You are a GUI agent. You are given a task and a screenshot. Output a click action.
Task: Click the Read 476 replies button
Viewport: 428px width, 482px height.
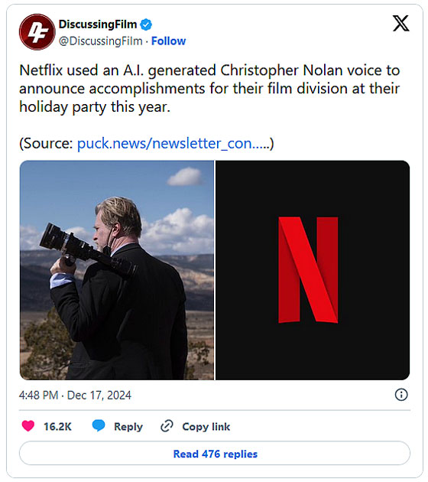215,454
